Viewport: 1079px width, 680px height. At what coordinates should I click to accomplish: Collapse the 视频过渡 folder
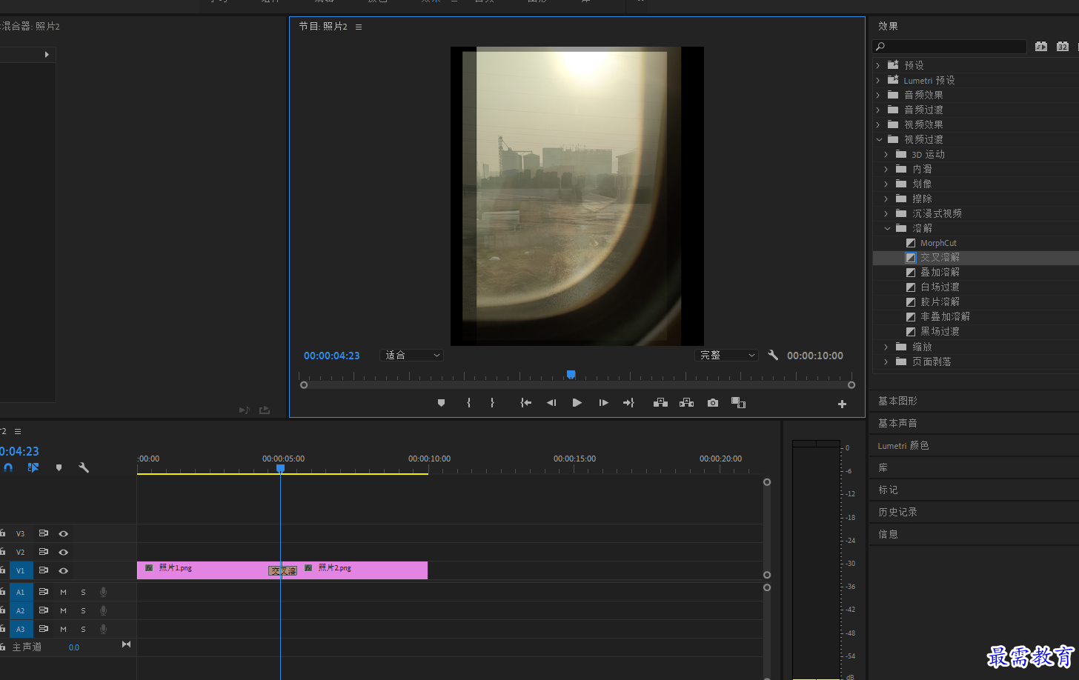pos(879,139)
